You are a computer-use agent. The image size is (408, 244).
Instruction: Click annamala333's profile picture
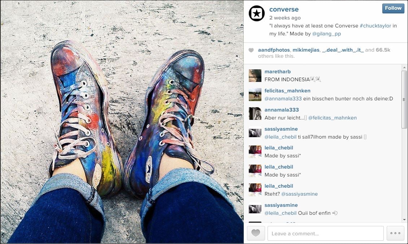255,114
